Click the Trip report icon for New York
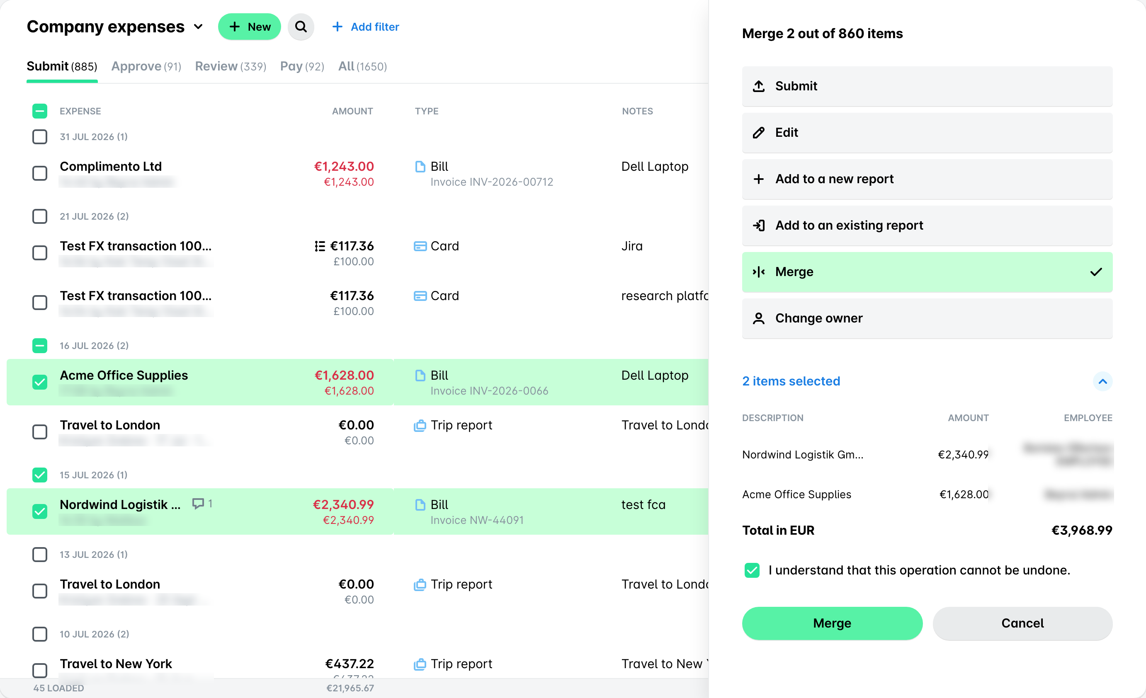 pyautogui.click(x=420, y=664)
